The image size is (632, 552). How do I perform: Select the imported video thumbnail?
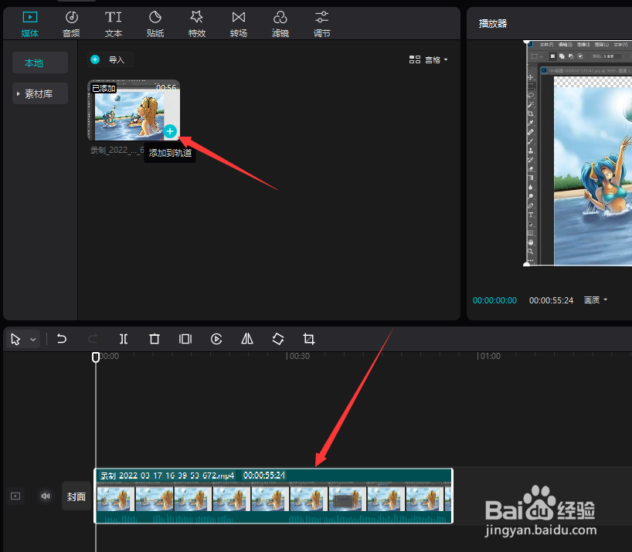134,110
